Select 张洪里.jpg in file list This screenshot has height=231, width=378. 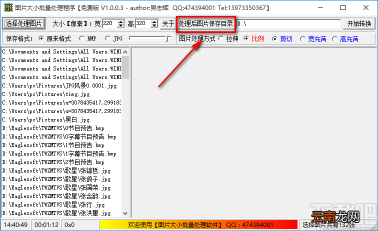61,213
